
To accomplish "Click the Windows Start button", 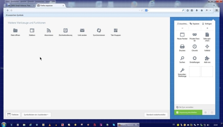I will [4, 124].
